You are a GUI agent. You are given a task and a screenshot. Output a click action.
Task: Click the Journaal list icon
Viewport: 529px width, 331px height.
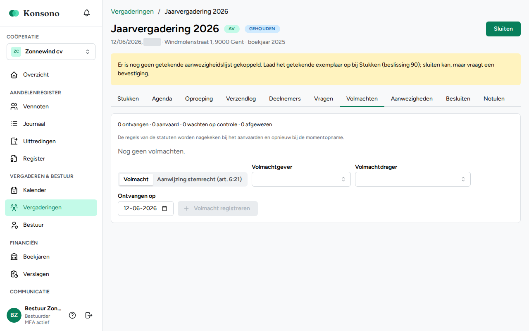tap(14, 124)
